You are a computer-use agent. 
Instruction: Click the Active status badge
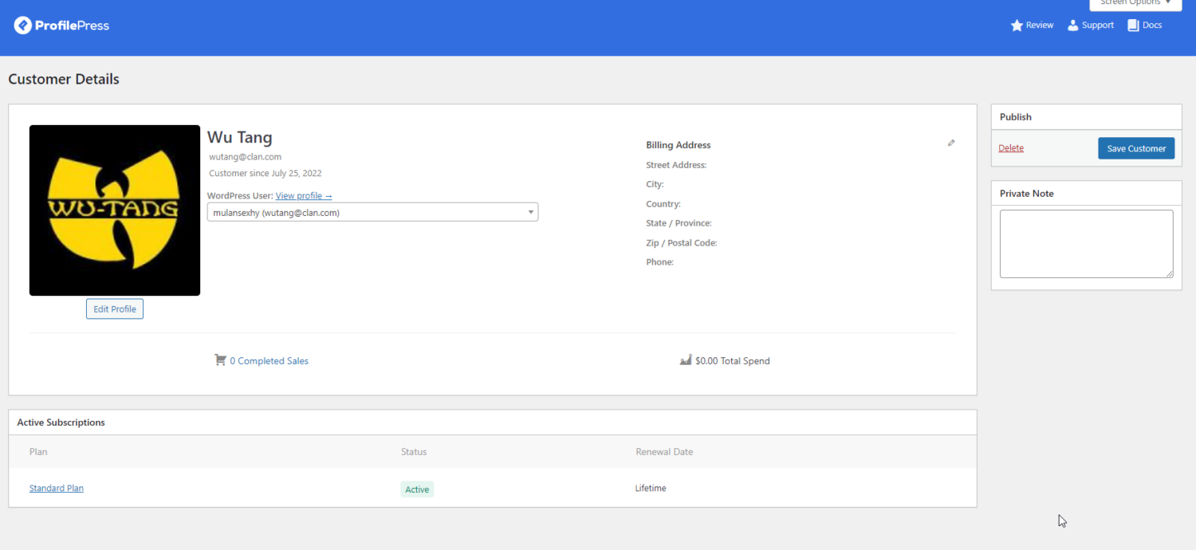pos(417,489)
